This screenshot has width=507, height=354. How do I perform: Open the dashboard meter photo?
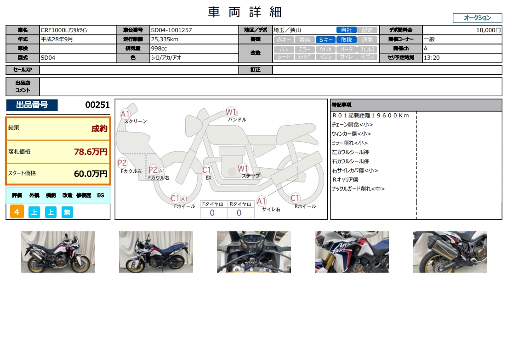254,252
